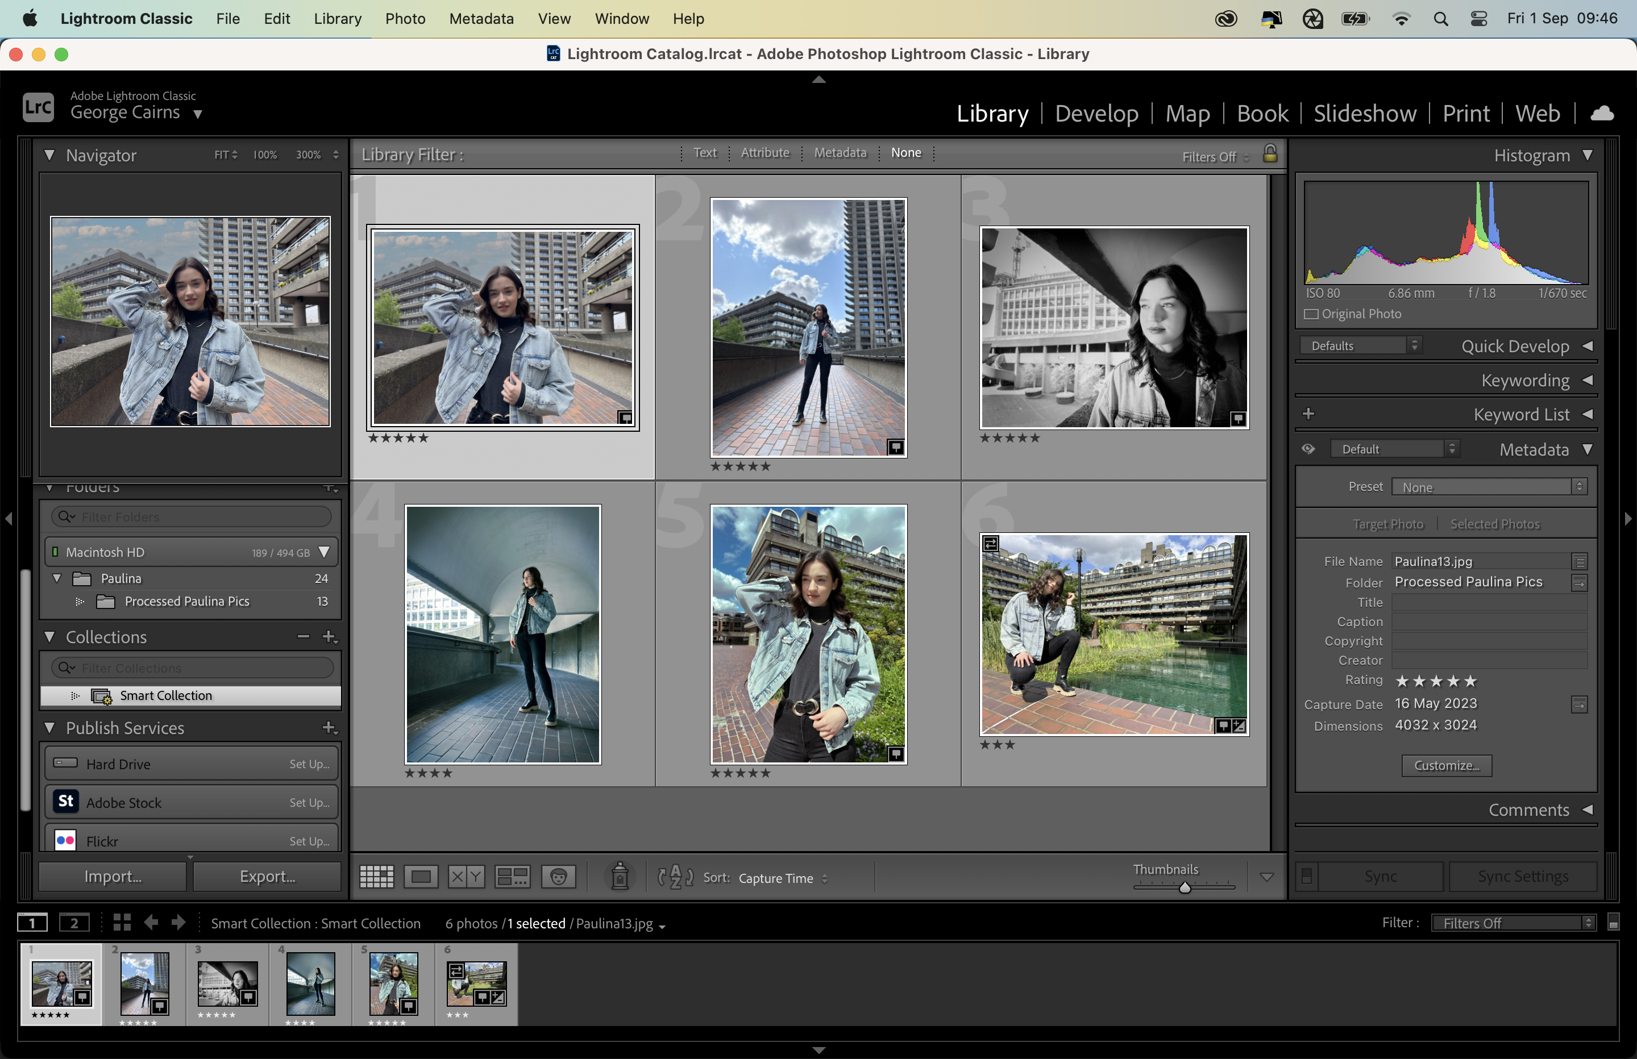Collapse the Histogram panel
1637x1059 pixels.
[x=1588, y=156]
